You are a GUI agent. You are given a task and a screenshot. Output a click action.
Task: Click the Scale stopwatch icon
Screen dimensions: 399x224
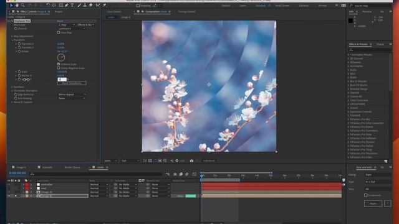coord(19,72)
